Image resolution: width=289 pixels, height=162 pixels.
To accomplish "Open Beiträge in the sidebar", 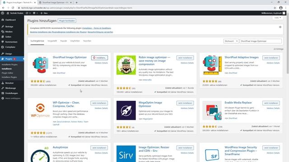I will pos(9,27).
